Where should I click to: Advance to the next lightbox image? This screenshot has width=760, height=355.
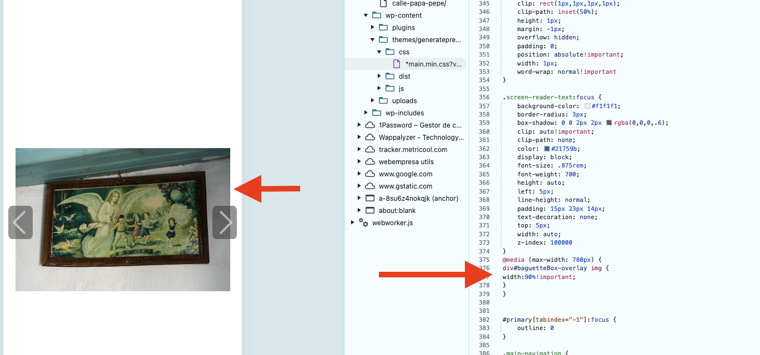[x=225, y=222]
